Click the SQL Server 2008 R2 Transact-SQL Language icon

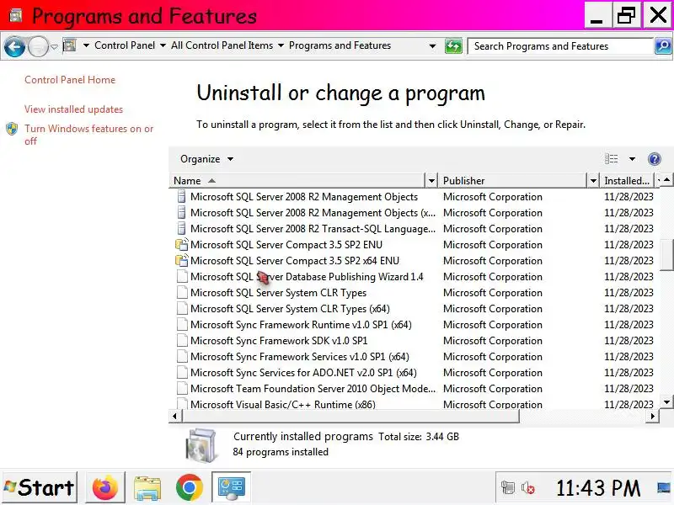pos(182,229)
